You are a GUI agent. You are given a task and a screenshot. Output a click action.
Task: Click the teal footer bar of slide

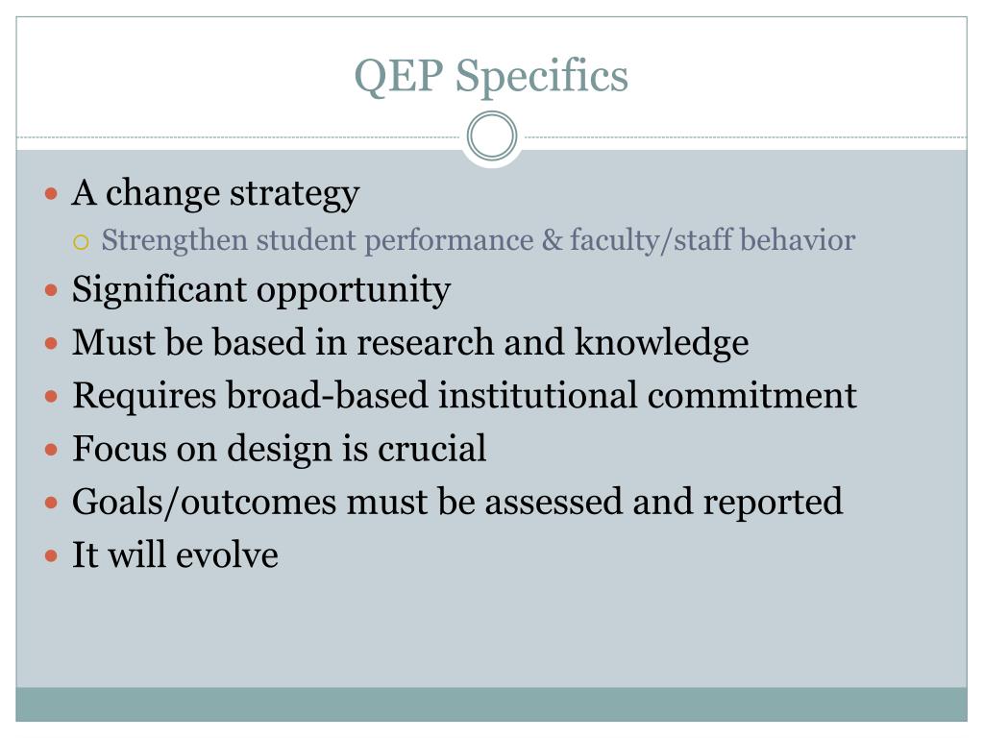[491, 704]
